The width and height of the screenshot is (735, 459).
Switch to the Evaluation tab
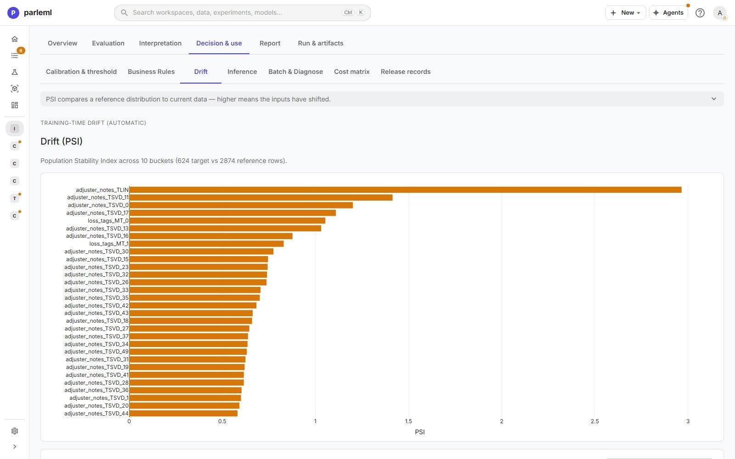click(108, 43)
